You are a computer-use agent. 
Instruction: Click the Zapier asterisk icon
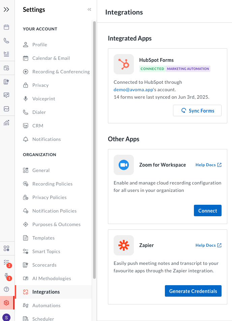[123, 246]
